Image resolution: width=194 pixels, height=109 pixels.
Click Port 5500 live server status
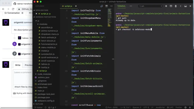click(111, 107)
